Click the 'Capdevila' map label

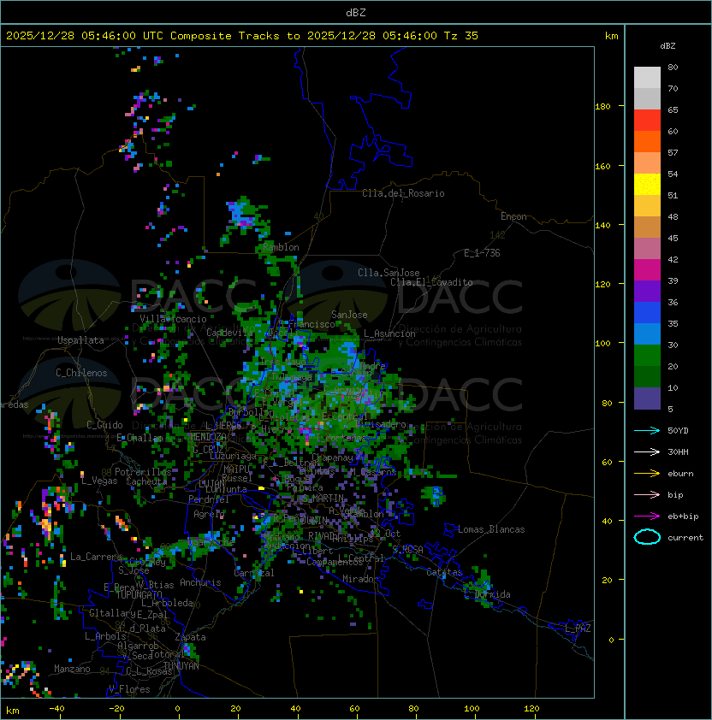click(x=229, y=332)
